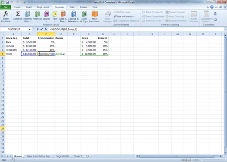Screen dimensions: 227x162
Task: Click Evaluate Formula button
Action: tap(176, 21)
